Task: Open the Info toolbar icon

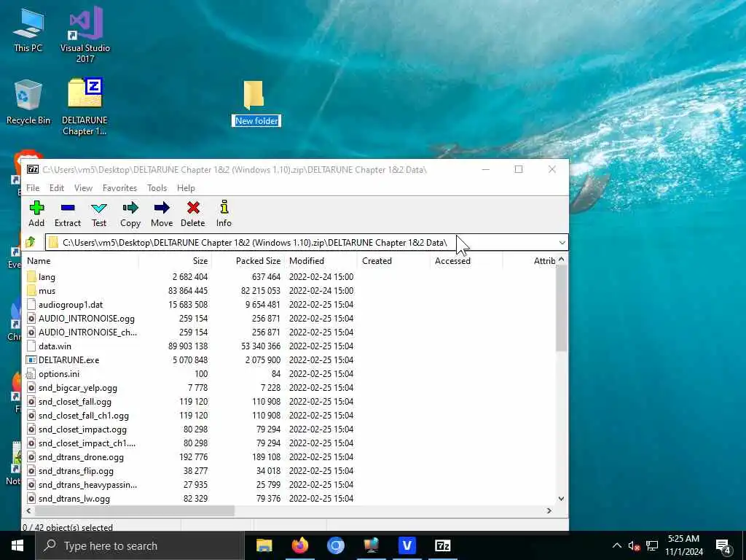Action: 224,214
